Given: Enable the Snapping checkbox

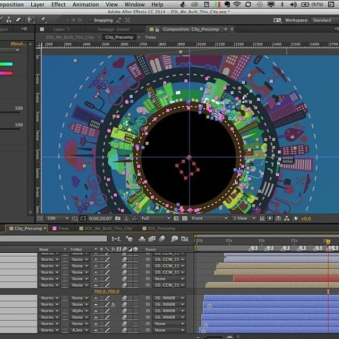Looking at the screenshot, I should [x=90, y=20].
